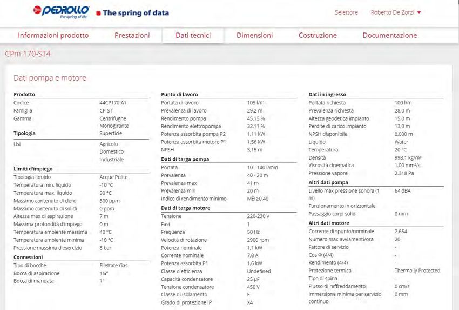This screenshot has width=459, height=310.
Task: Open the Roberto De Zorzi user menu
Action: click(x=395, y=12)
